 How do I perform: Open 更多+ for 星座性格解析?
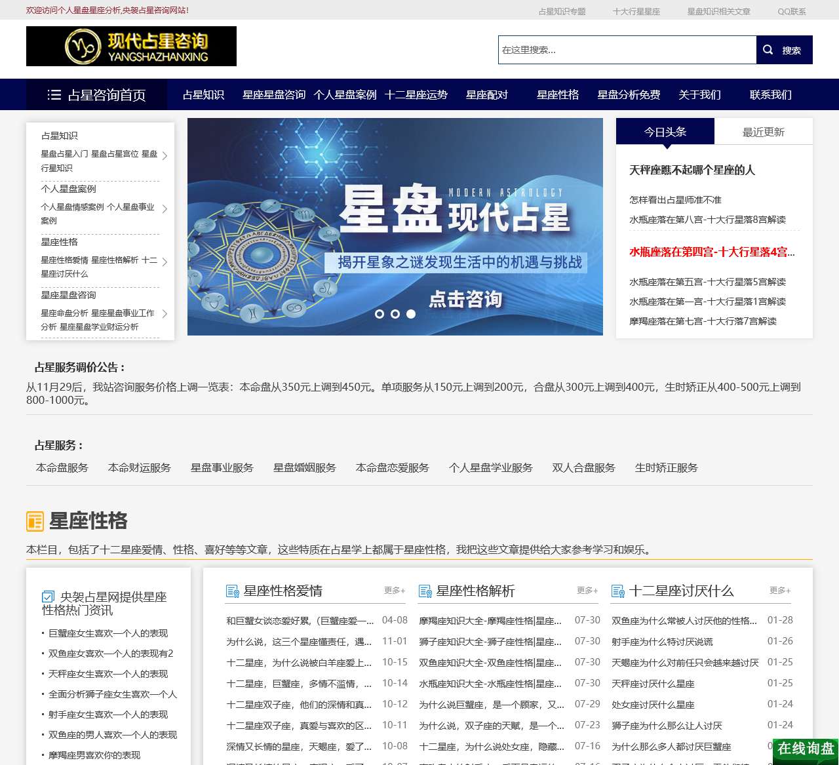click(x=587, y=591)
